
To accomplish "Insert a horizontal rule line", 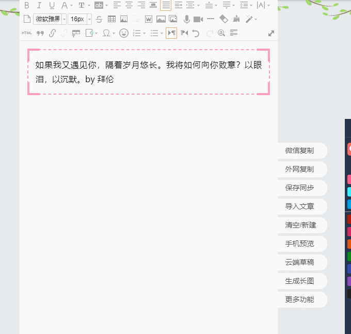I will (211, 19).
